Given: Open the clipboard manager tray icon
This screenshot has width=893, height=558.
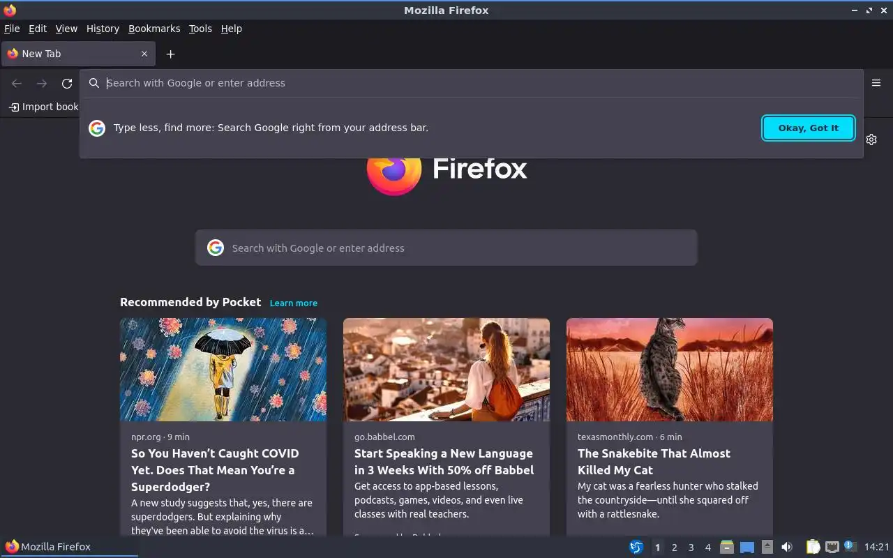Looking at the screenshot, I should [x=813, y=547].
